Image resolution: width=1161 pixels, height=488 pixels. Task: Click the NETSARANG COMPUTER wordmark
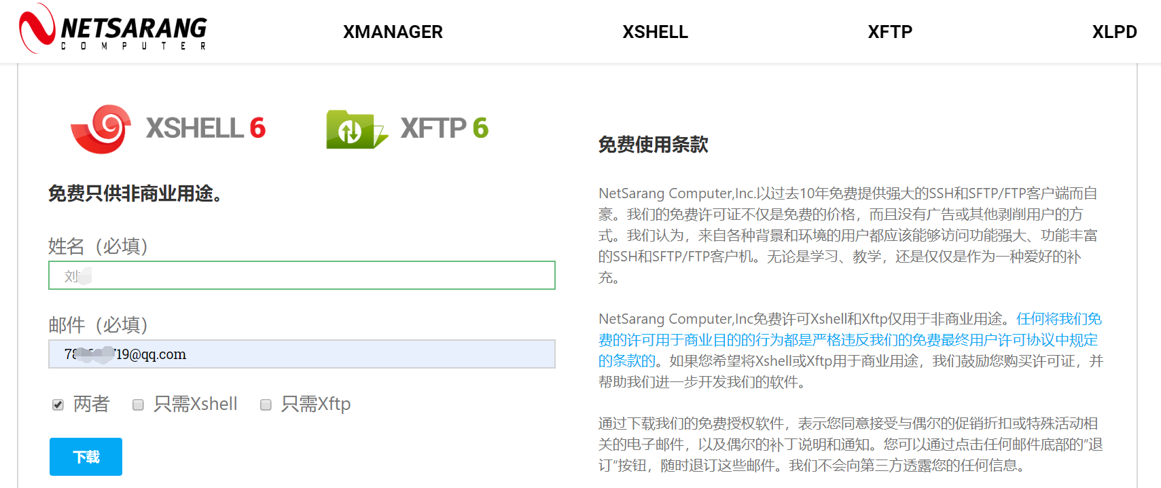click(134, 33)
